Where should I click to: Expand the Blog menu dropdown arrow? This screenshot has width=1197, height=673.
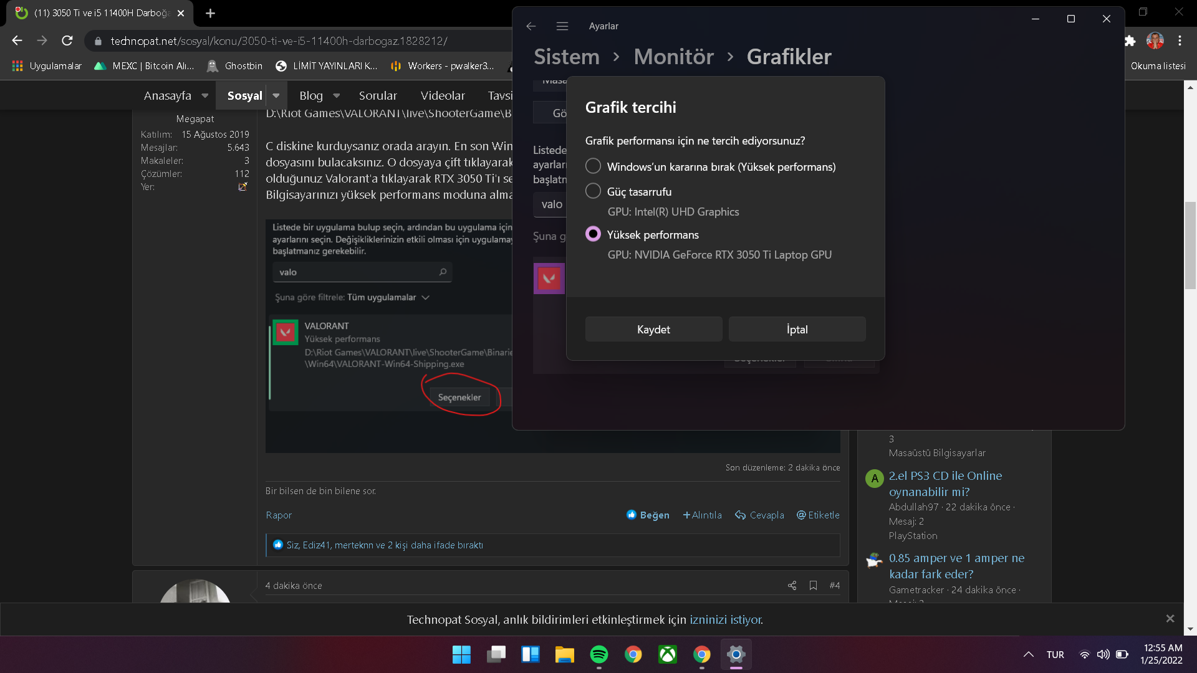click(337, 96)
